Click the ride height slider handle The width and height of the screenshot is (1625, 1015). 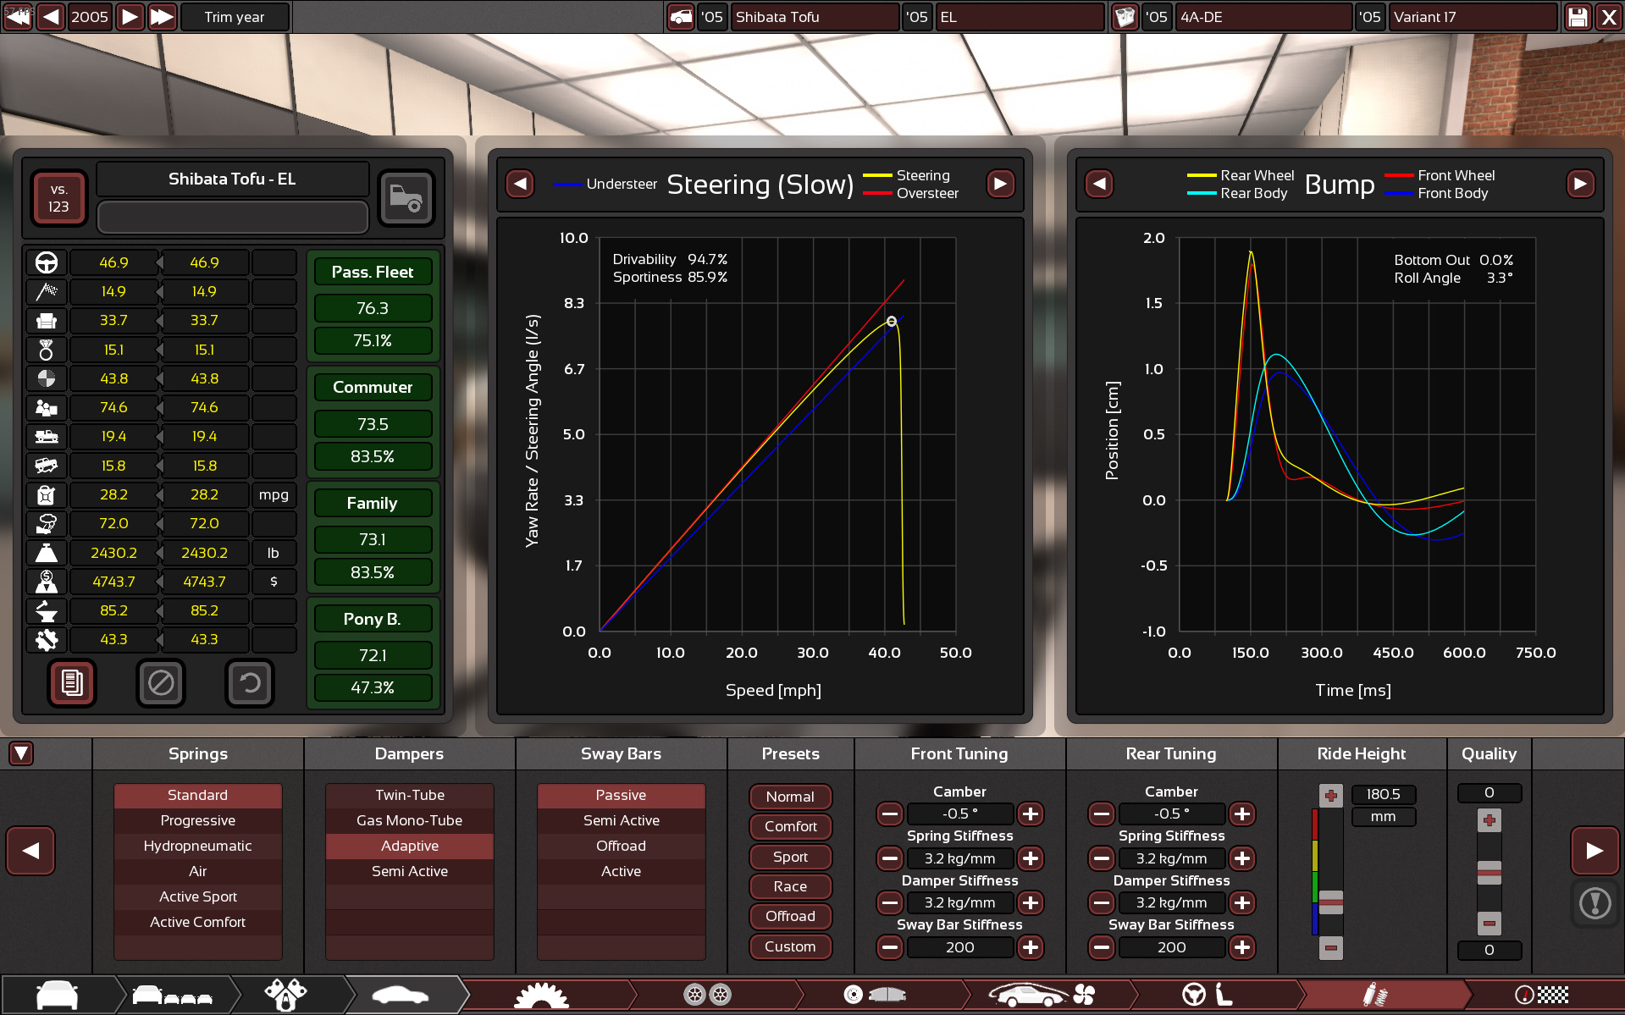point(1330,902)
